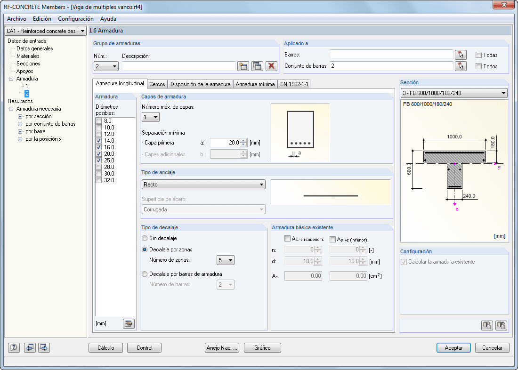Collapse the Armadura necesaria node
The height and width of the screenshot is (370, 518).
[12, 109]
